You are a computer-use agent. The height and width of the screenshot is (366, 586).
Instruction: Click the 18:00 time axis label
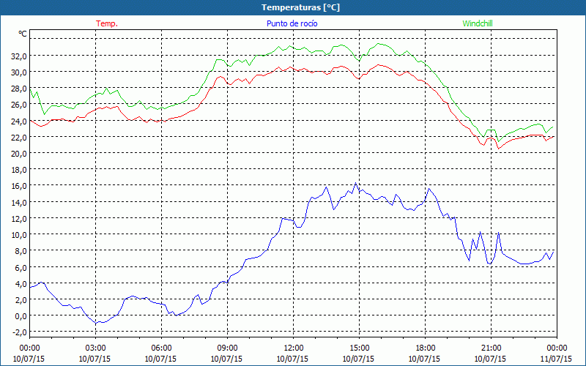pos(425,348)
